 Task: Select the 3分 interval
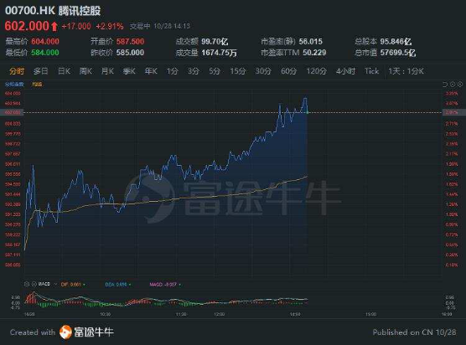click(193, 71)
